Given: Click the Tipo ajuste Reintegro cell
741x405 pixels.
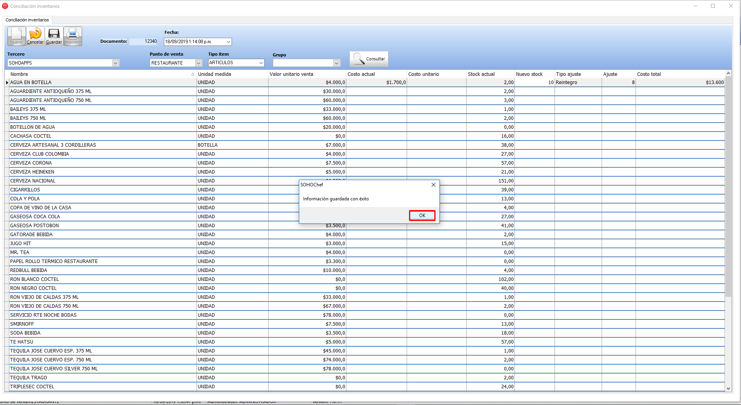Looking at the screenshot, I should (578, 82).
